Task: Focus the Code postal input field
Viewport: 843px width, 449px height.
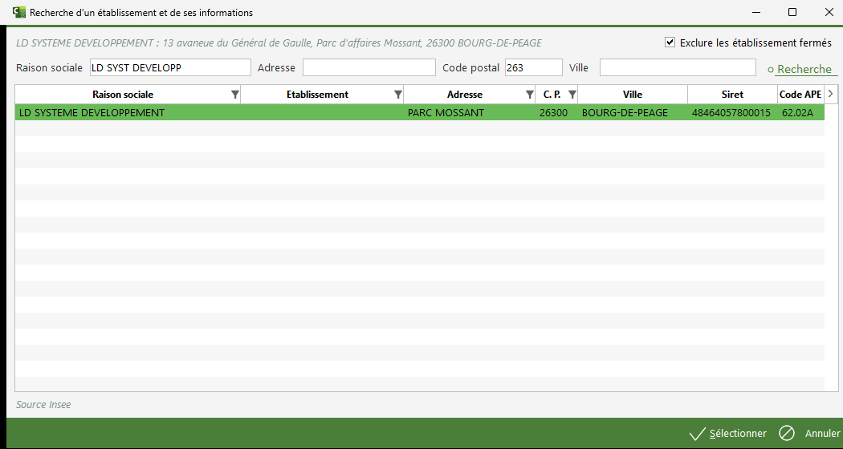Action: 533,68
